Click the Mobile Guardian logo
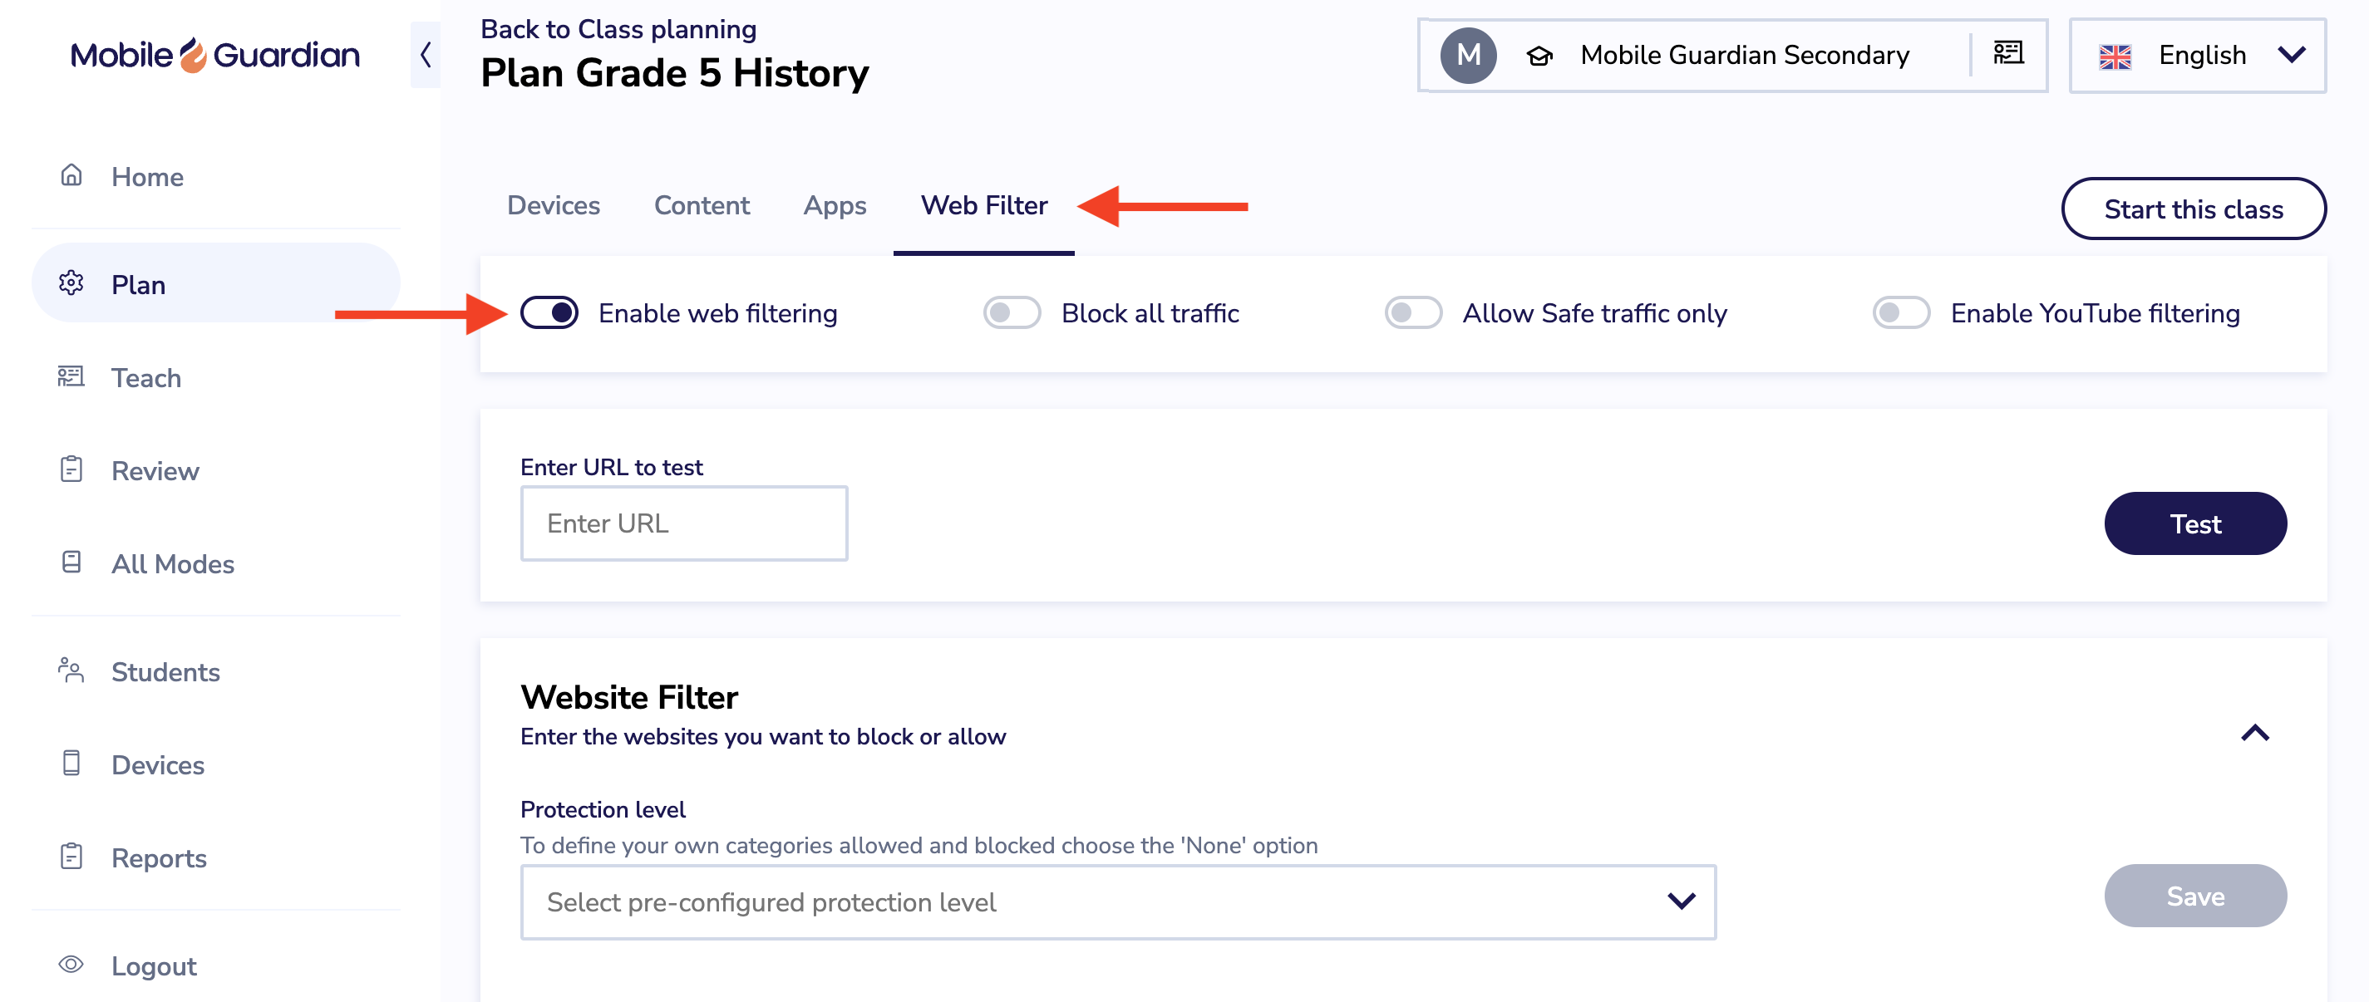This screenshot has width=2369, height=1002. coord(215,55)
